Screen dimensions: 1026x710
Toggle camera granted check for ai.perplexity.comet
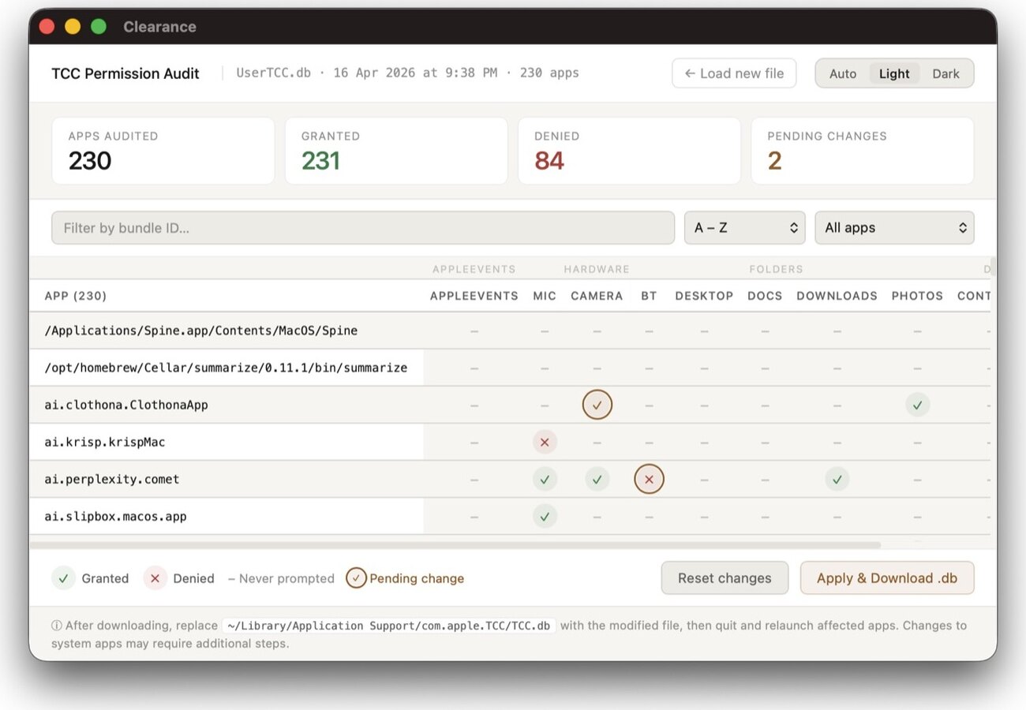coord(597,479)
